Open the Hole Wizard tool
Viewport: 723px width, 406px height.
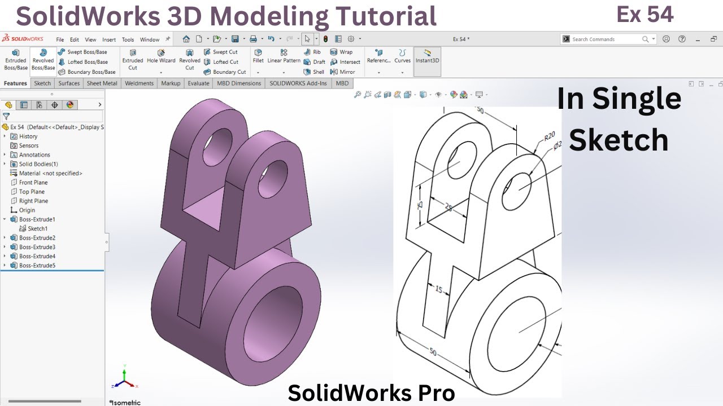pyautogui.click(x=161, y=56)
